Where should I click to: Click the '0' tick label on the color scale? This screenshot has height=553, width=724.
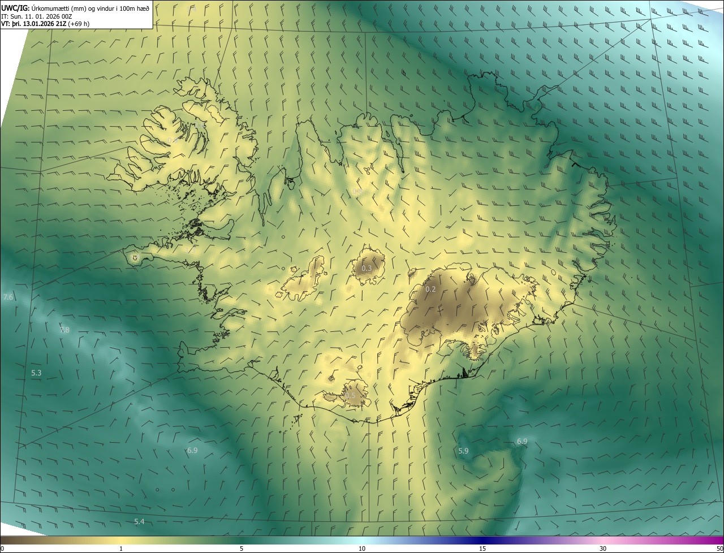pyautogui.click(x=2, y=548)
